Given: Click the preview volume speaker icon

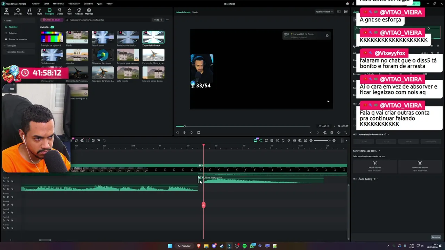Looking at the screenshot, I should (x=339, y=132).
